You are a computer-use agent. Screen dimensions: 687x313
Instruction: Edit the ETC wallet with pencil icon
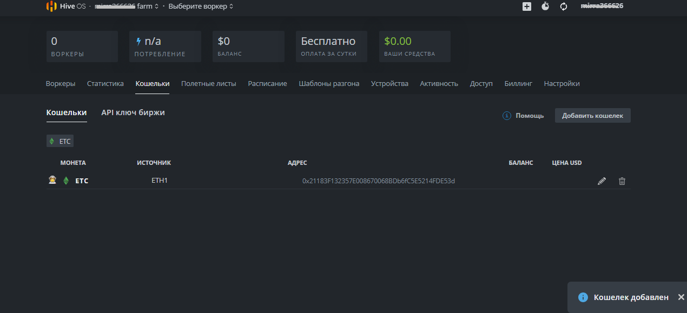pyautogui.click(x=602, y=181)
